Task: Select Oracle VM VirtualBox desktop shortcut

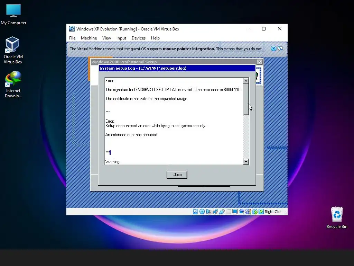Action: coord(13,50)
